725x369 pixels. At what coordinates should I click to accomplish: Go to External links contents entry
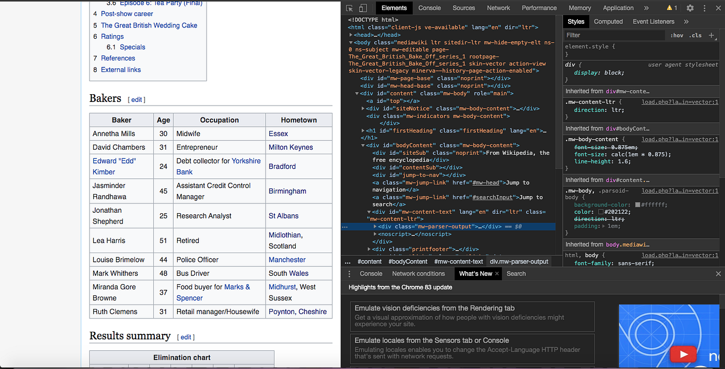click(x=121, y=70)
